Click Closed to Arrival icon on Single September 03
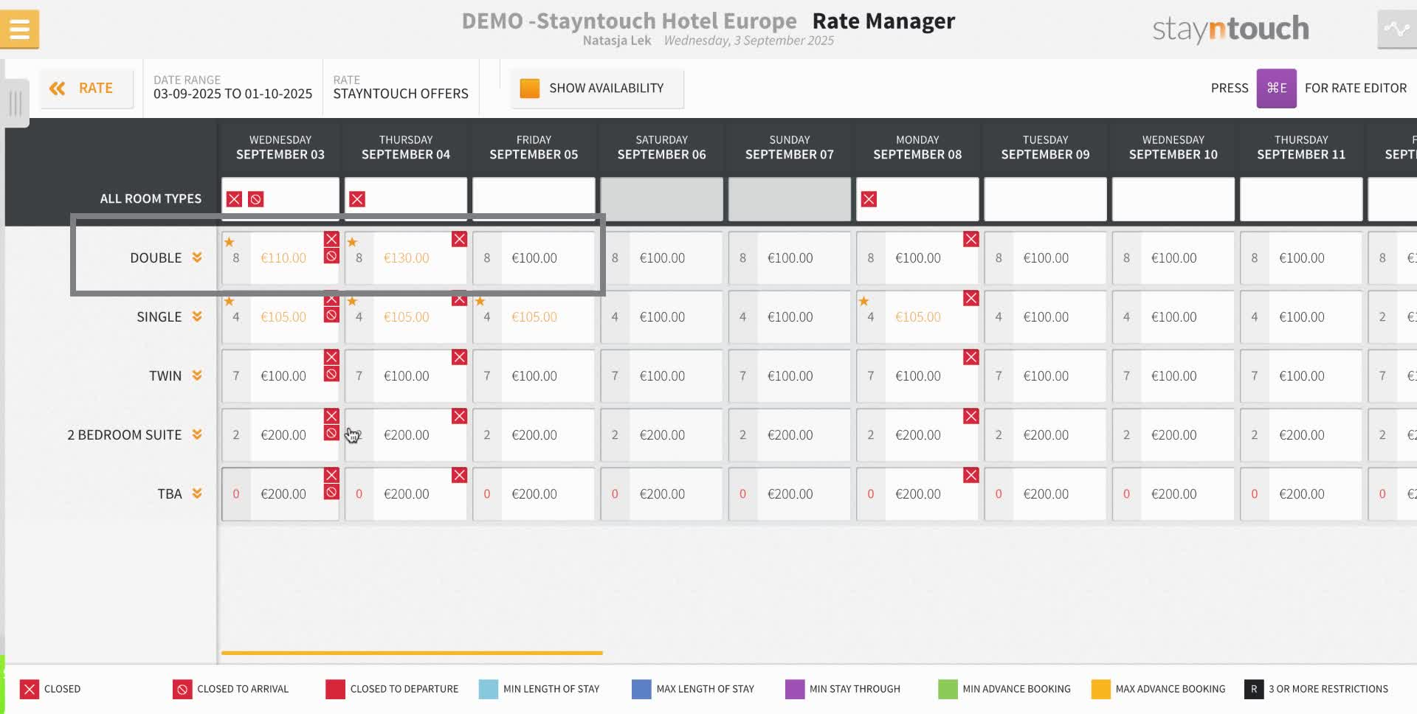The height and width of the screenshot is (714, 1417). pyautogui.click(x=331, y=315)
